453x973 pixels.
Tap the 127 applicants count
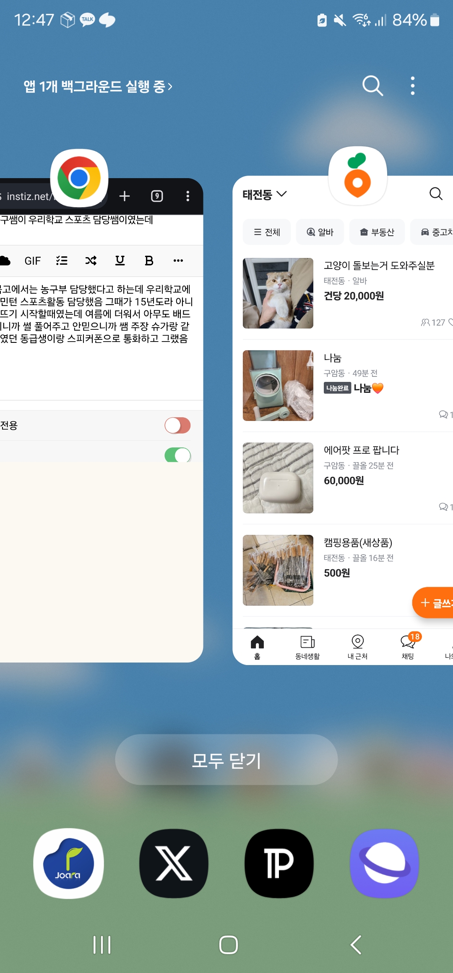point(433,322)
